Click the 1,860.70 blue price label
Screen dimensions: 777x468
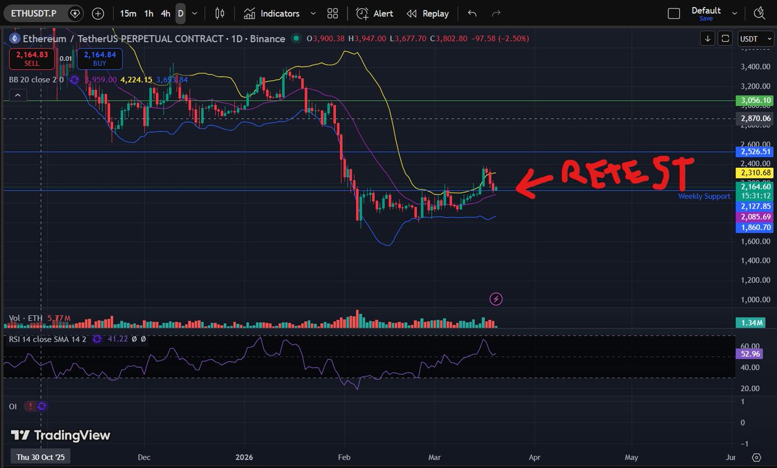tap(754, 228)
